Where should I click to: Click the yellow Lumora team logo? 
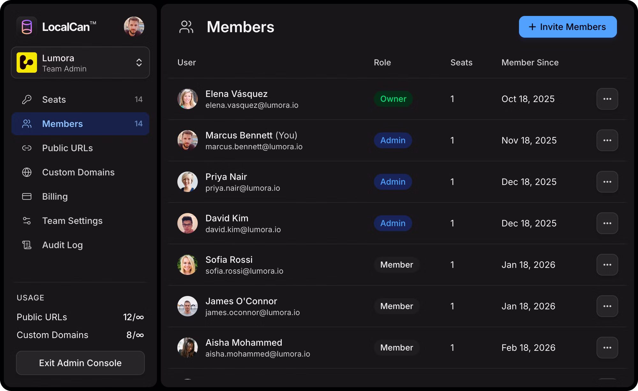27,63
